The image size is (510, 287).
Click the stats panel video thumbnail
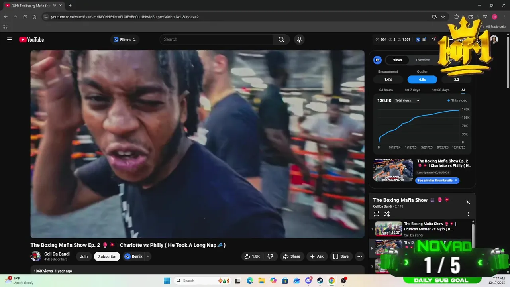pos(393,170)
